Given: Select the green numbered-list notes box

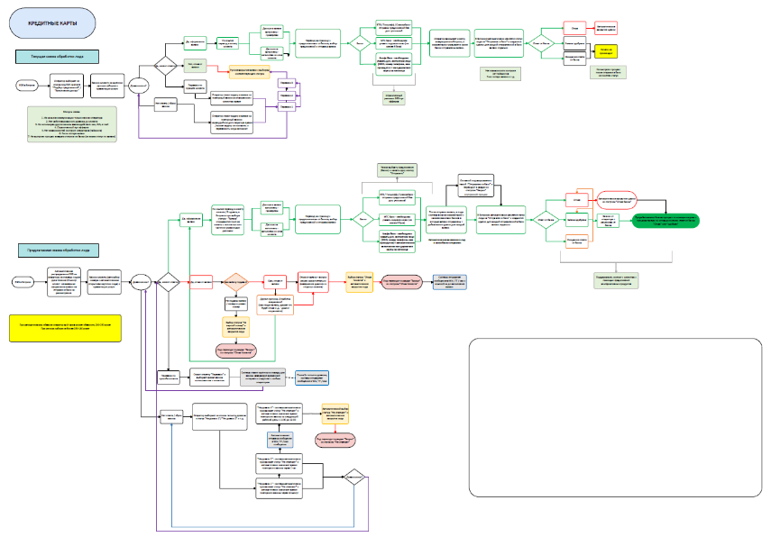Looking at the screenshot, I should pyautogui.click(x=72, y=124).
